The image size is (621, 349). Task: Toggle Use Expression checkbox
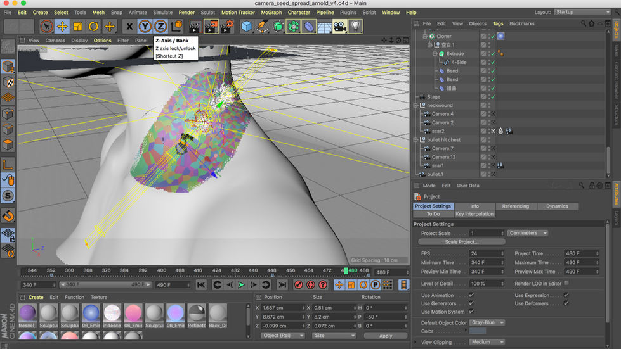coord(566,295)
